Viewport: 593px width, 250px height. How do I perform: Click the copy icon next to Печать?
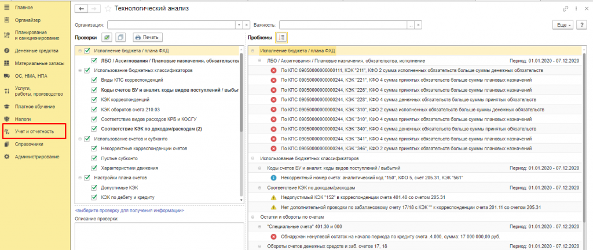pos(120,37)
